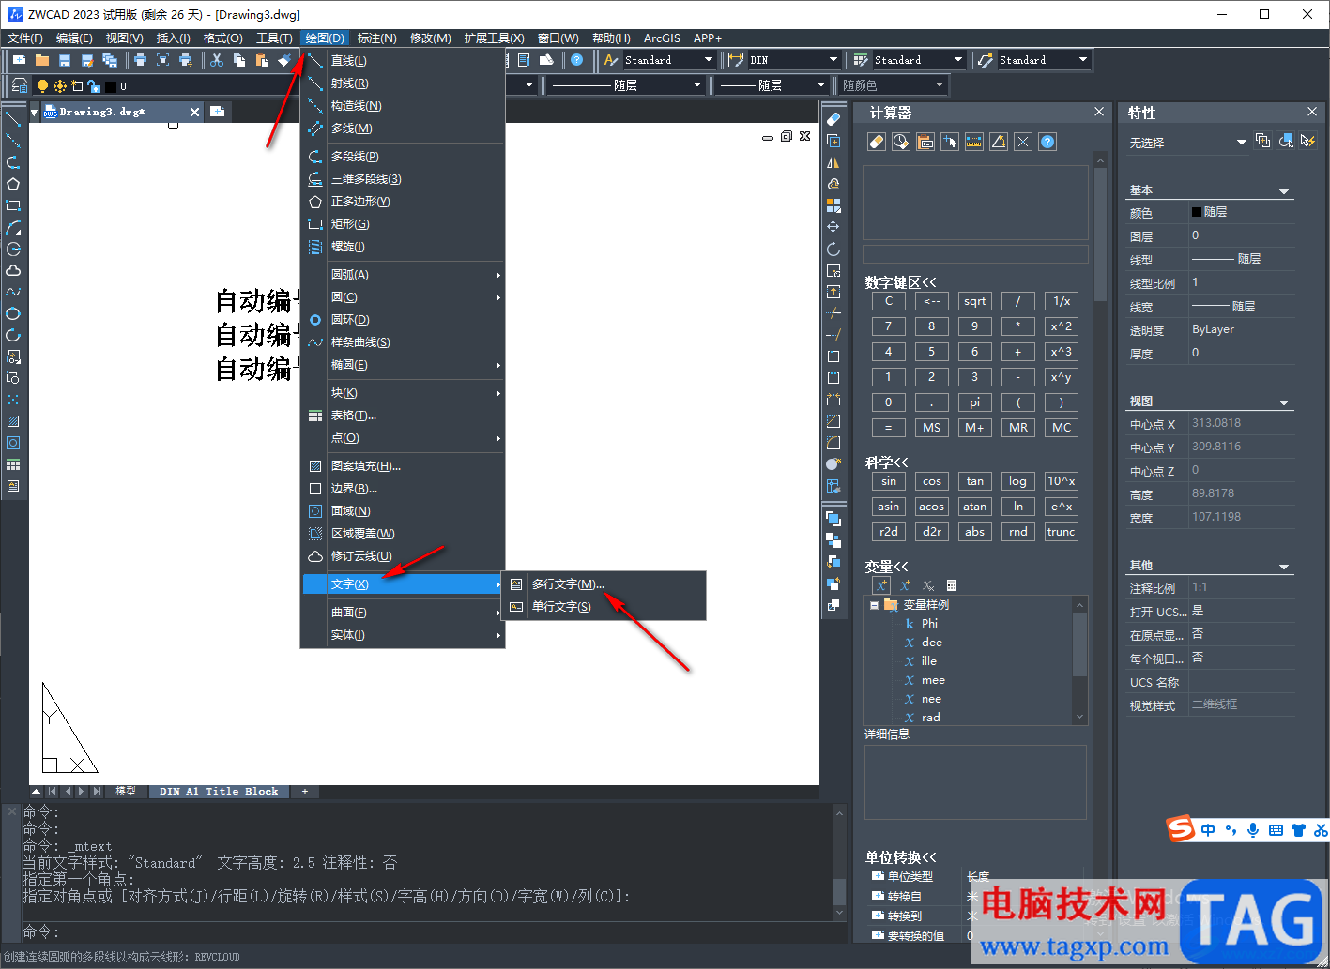The height and width of the screenshot is (969, 1330).
Task: Click the Help question mark in main toolbar
Action: (x=577, y=60)
